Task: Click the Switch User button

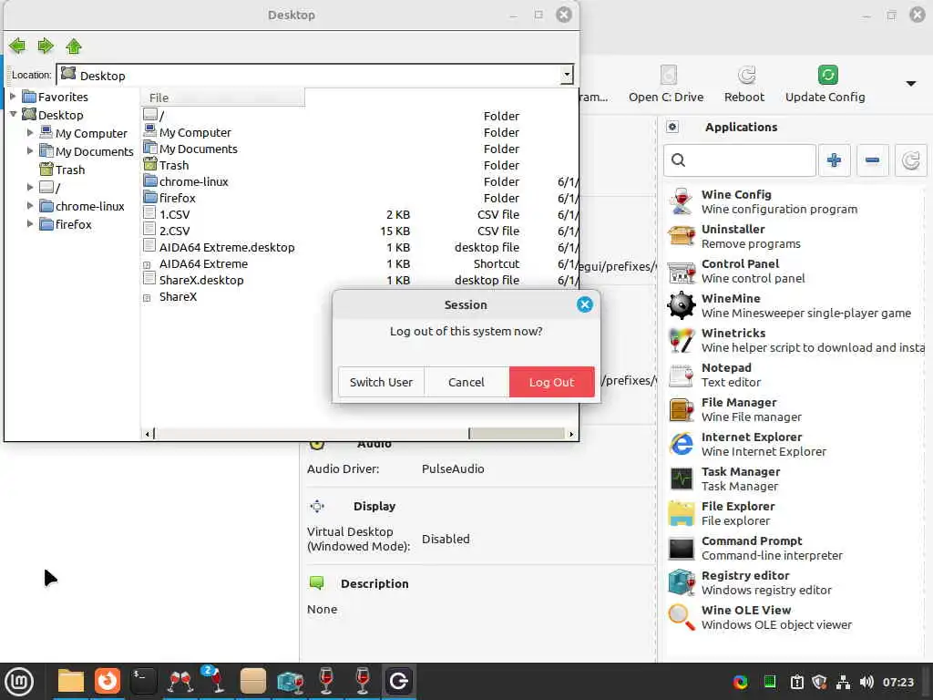Action: 381,382
